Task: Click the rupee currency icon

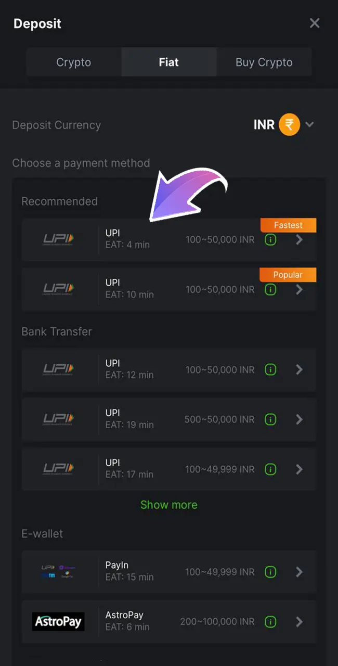Action: [289, 125]
